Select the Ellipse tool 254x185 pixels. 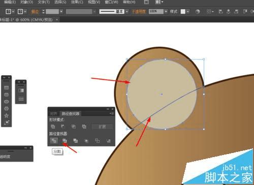pyautogui.click(x=6, y=102)
